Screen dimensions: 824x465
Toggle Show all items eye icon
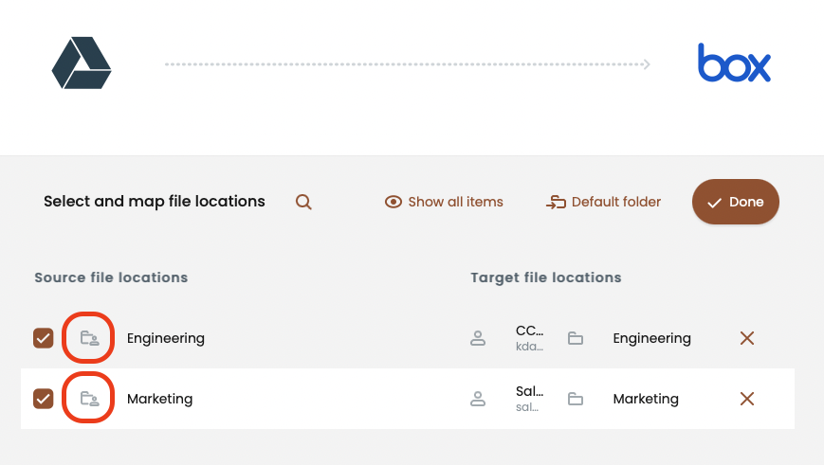tap(394, 202)
